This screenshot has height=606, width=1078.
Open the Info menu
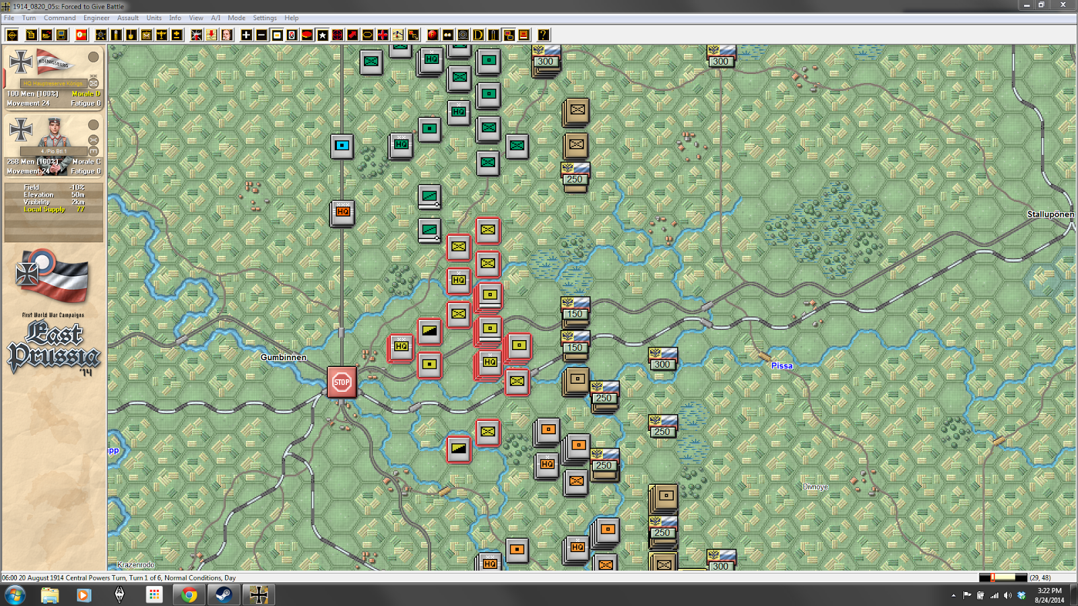coord(175,18)
